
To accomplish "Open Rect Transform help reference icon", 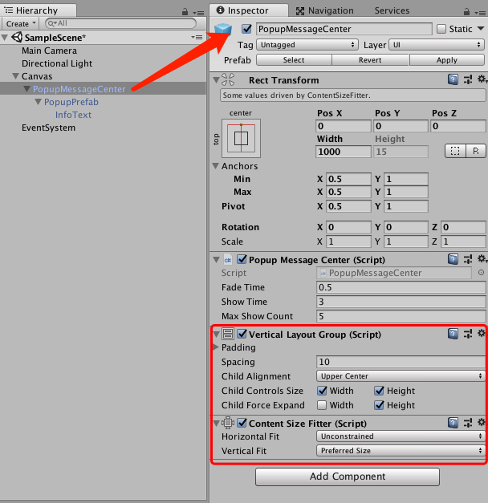I will (453, 79).
